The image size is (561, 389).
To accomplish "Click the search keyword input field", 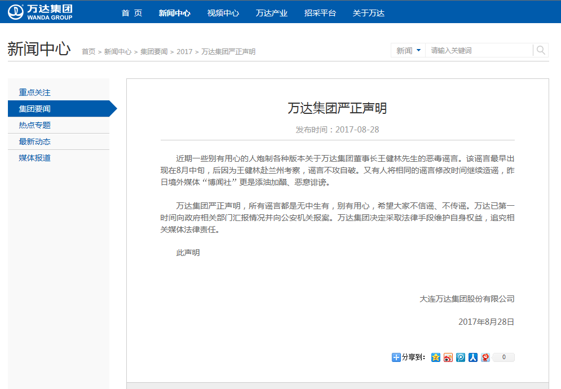I will (479, 51).
